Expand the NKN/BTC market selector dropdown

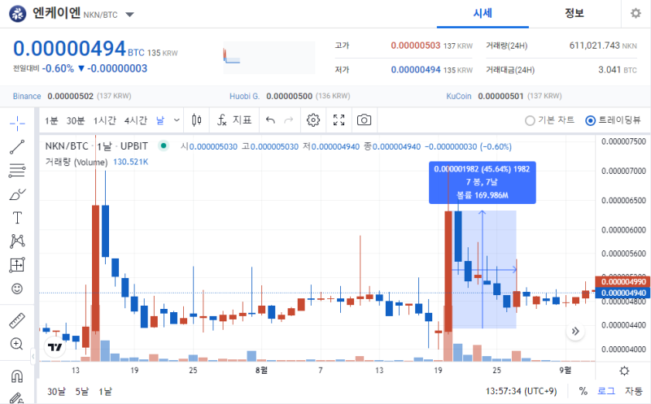click(129, 15)
